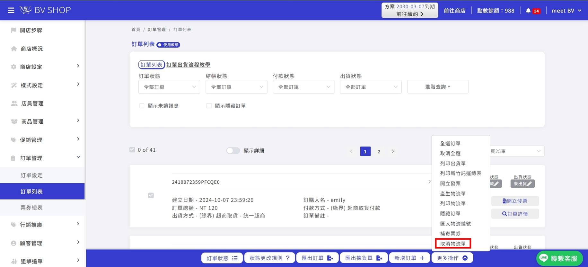588x267 pixels.
Task: Open the per-page 25筆 dropdown
Action: tap(517, 151)
